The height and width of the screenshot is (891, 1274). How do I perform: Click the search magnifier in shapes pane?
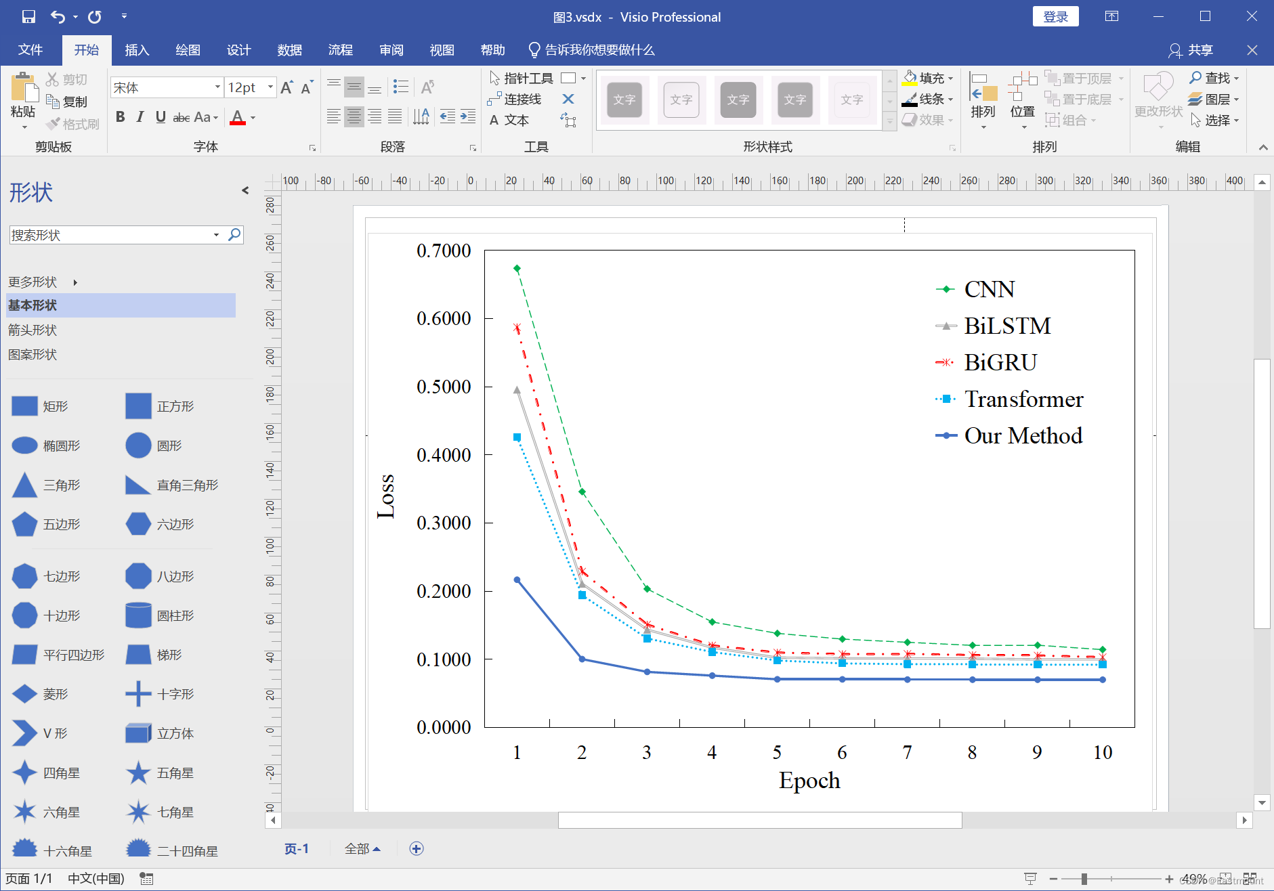pos(234,234)
